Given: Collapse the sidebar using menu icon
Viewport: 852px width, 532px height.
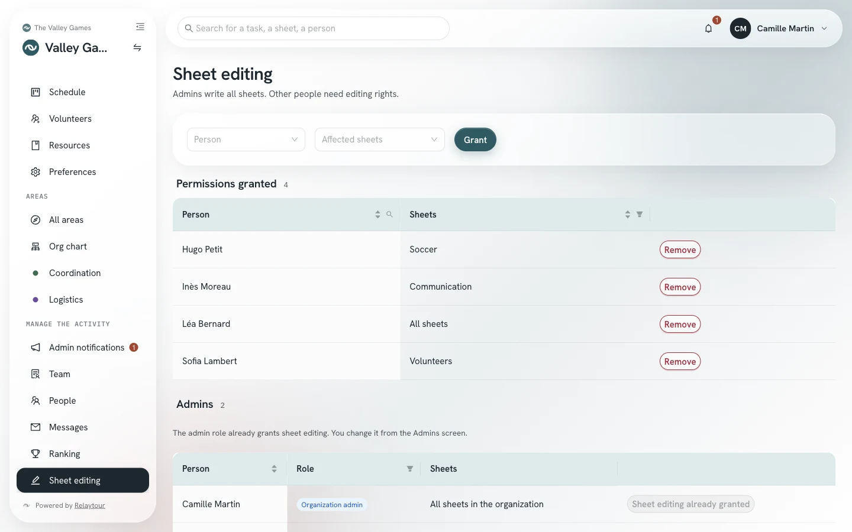Looking at the screenshot, I should (x=140, y=27).
